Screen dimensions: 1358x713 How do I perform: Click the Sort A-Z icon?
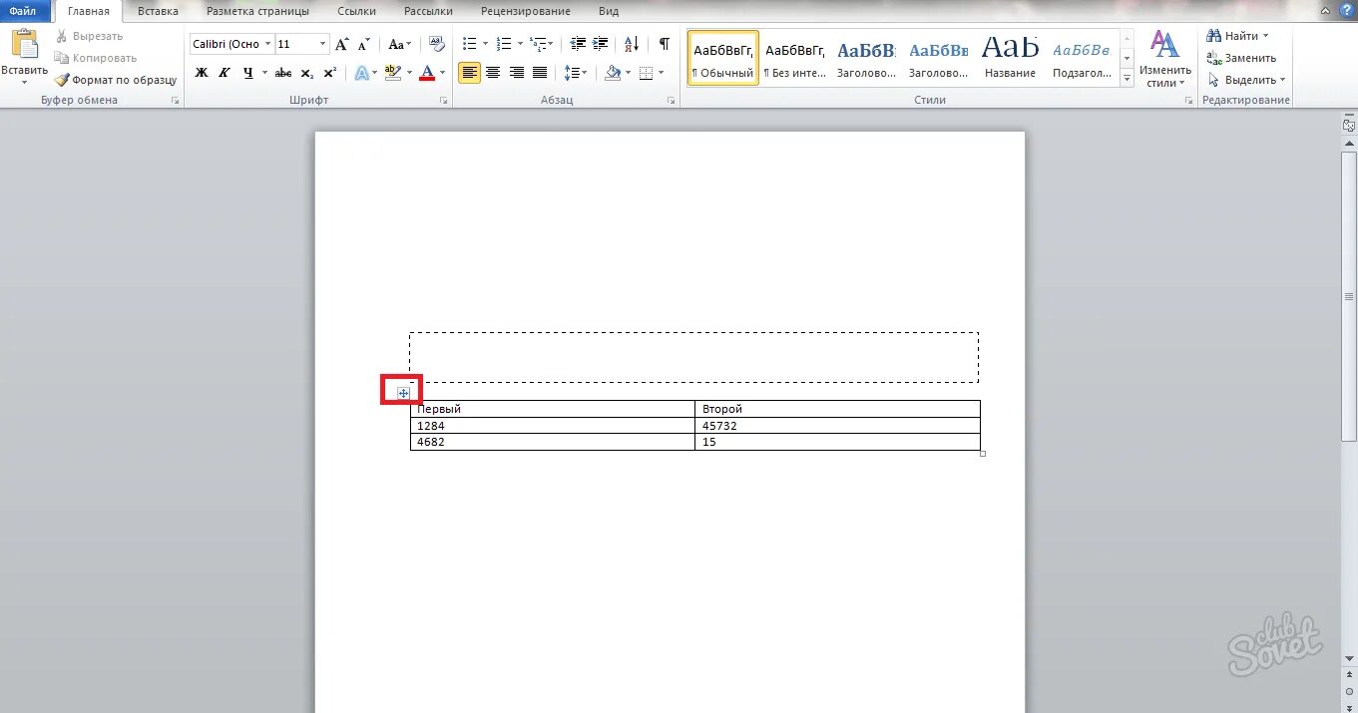(x=632, y=44)
